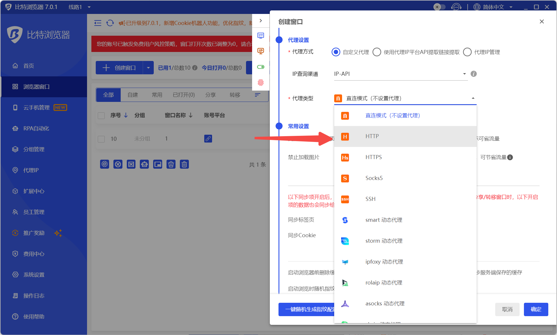The width and height of the screenshot is (557, 335).
Task: Click the 确定 confirm button
Action: [536, 309]
